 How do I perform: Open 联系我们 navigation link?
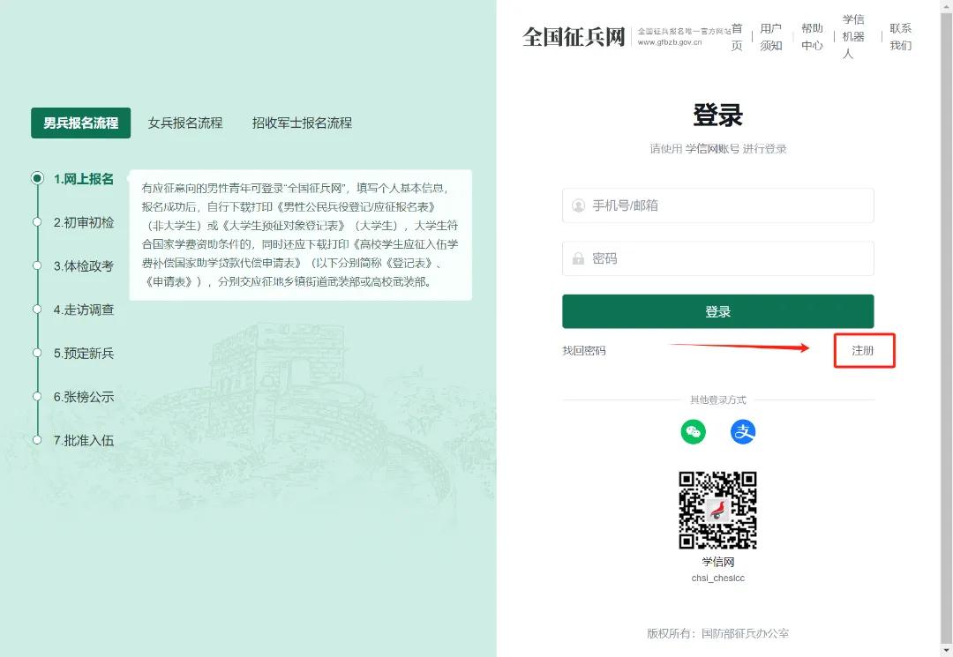coord(901,37)
